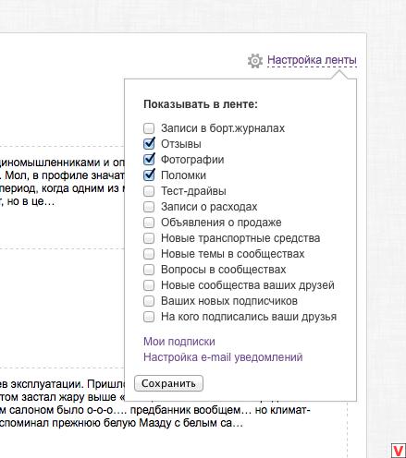
Task: Open Настройка e-mail уведомлений link
Action: [223, 357]
